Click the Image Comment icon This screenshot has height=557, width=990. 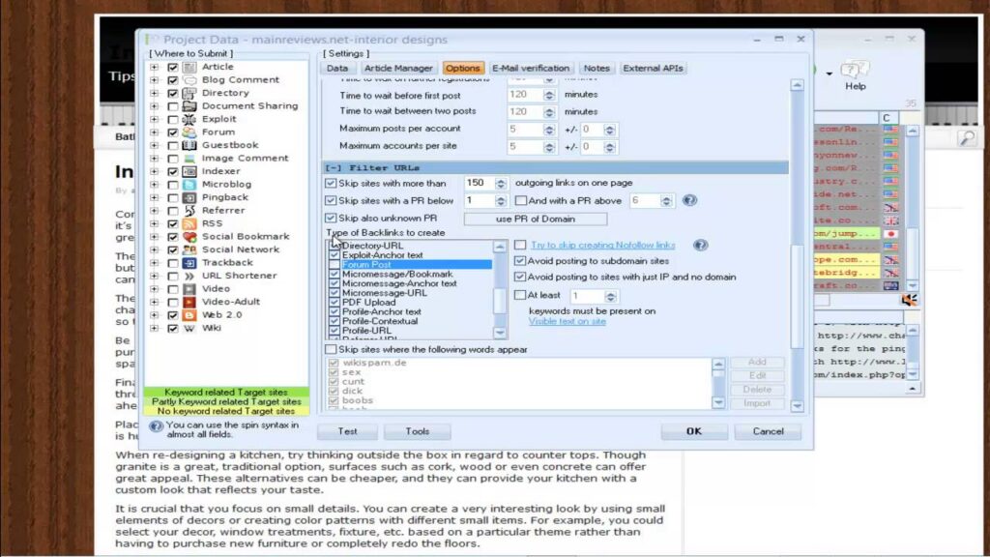pos(189,158)
